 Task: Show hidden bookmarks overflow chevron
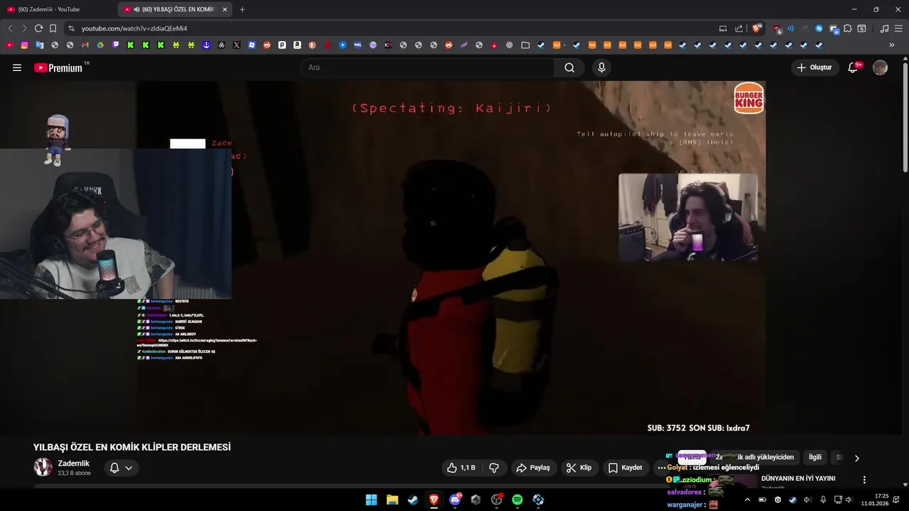pos(892,45)
